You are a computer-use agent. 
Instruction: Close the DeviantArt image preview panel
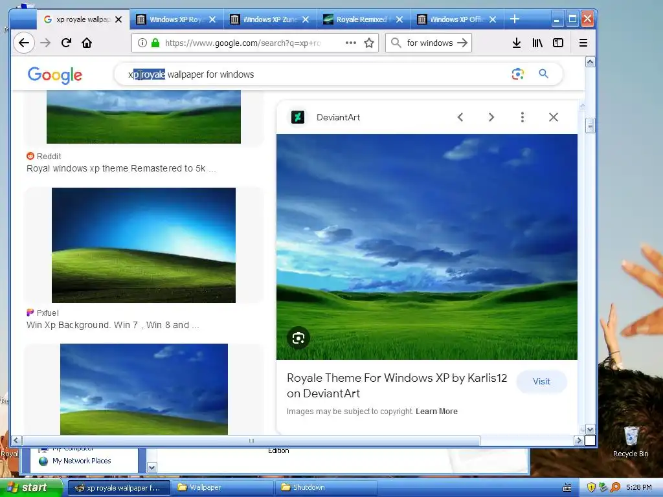pos(554,117)
